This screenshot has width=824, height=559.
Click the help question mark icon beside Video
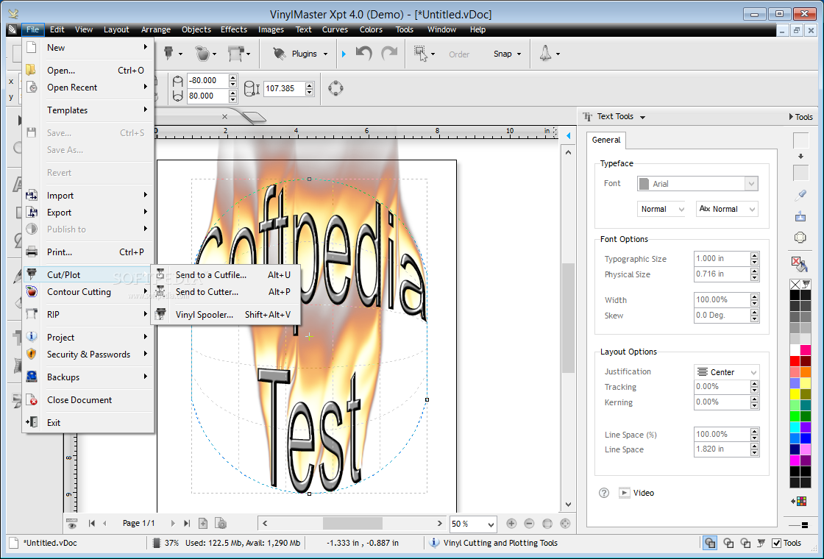pos(604,493)
